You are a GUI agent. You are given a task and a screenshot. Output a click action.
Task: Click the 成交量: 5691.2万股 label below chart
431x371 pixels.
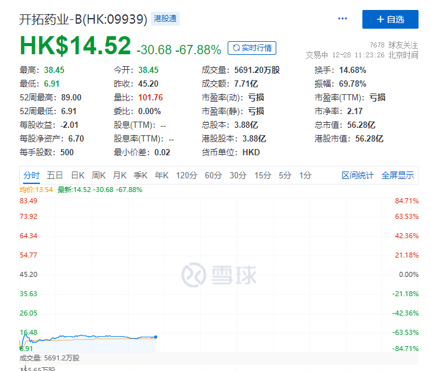pyautogui.click(x=49, y=358)
